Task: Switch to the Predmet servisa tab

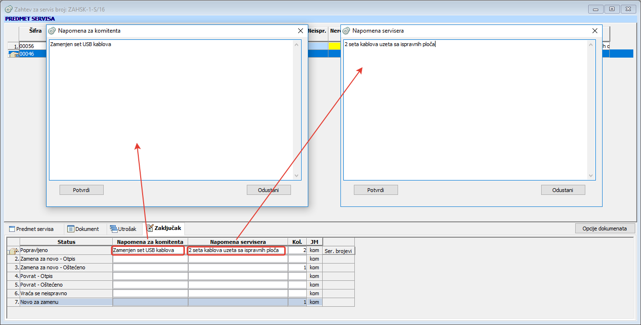Action: [31, 229]
